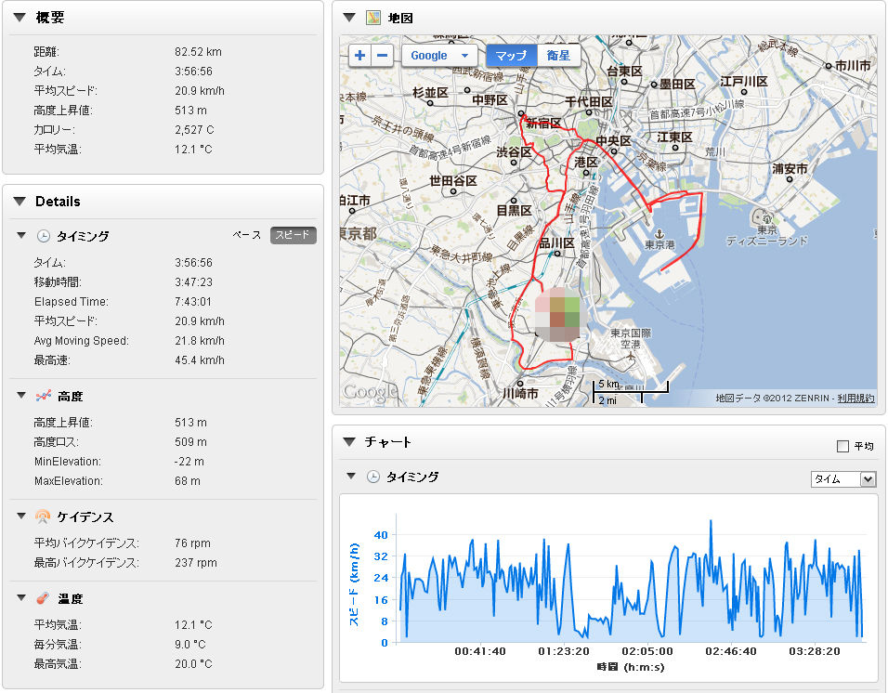888x693 pixels.
Task: Collapse the 高度 elevation section
Action: tap(21, 396)
